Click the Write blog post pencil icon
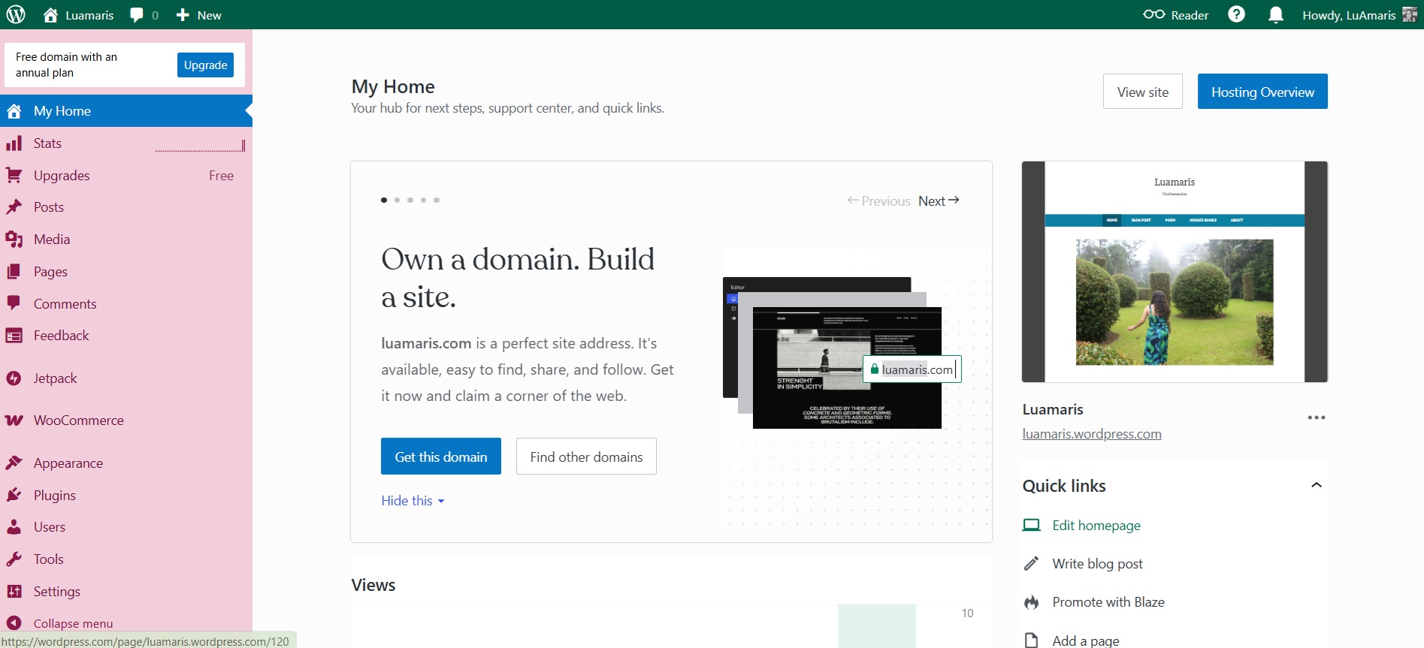Viewport: 1424px width, 648px height. 1032,563
